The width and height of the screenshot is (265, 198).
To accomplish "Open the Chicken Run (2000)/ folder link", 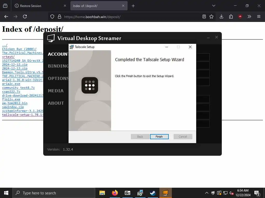I will [19, 49].
